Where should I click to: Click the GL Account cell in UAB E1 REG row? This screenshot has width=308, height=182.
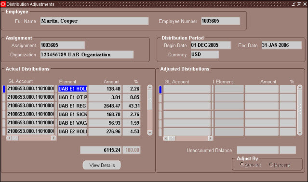pyautogui.click(x=30, y=106)
